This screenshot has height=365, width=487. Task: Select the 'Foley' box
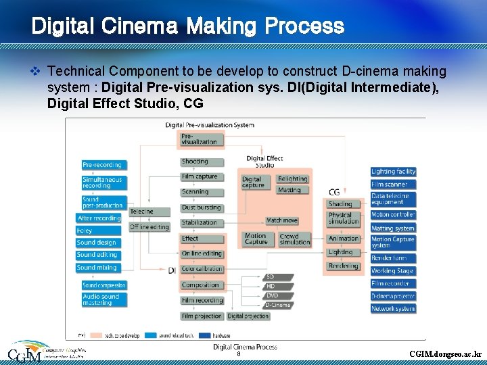click(x=99, y=230)
